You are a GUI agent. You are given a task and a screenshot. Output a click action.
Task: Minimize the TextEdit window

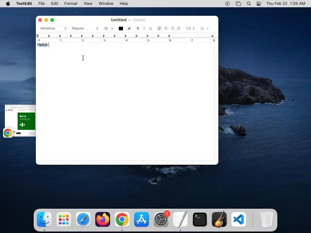pyautogui.click(x=46, y=20)
